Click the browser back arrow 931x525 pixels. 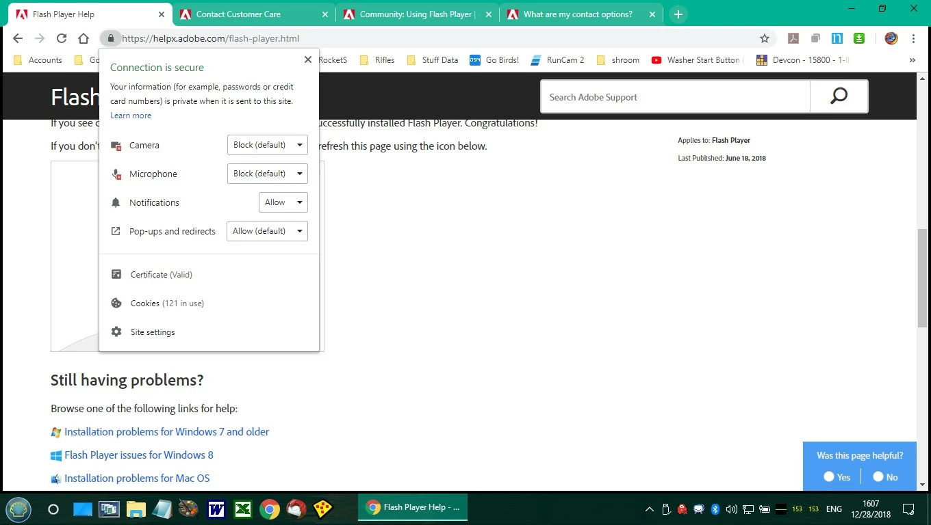coord(18,38)
